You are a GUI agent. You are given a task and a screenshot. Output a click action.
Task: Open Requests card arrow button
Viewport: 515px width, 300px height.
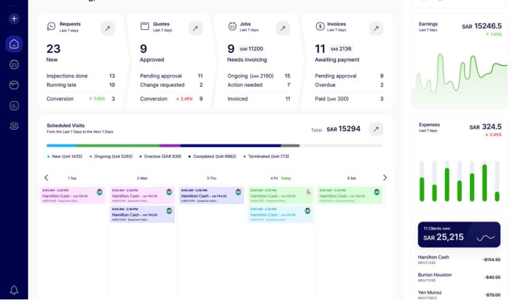(x=108, y=28)
